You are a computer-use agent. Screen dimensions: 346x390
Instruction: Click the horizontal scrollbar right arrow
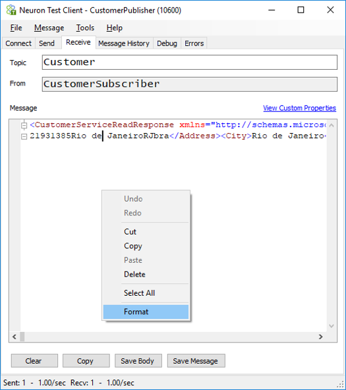tap(321, 337)
